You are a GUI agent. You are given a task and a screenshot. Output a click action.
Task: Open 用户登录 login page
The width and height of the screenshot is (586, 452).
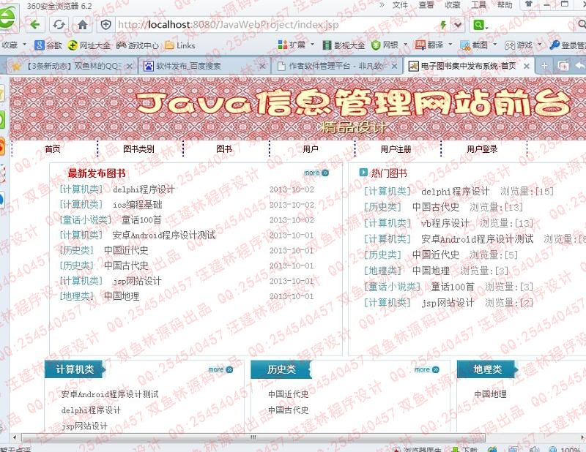pos(482,149)
